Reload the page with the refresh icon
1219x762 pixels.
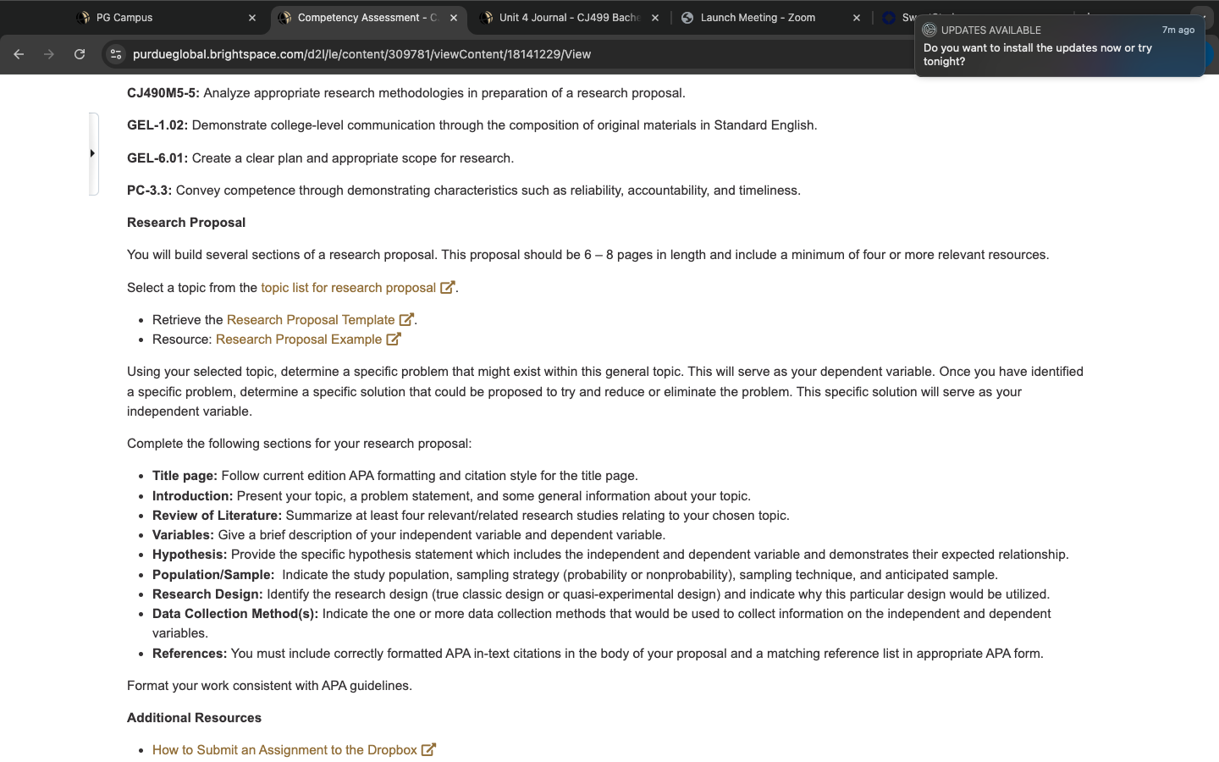click(x=80, y=54)
